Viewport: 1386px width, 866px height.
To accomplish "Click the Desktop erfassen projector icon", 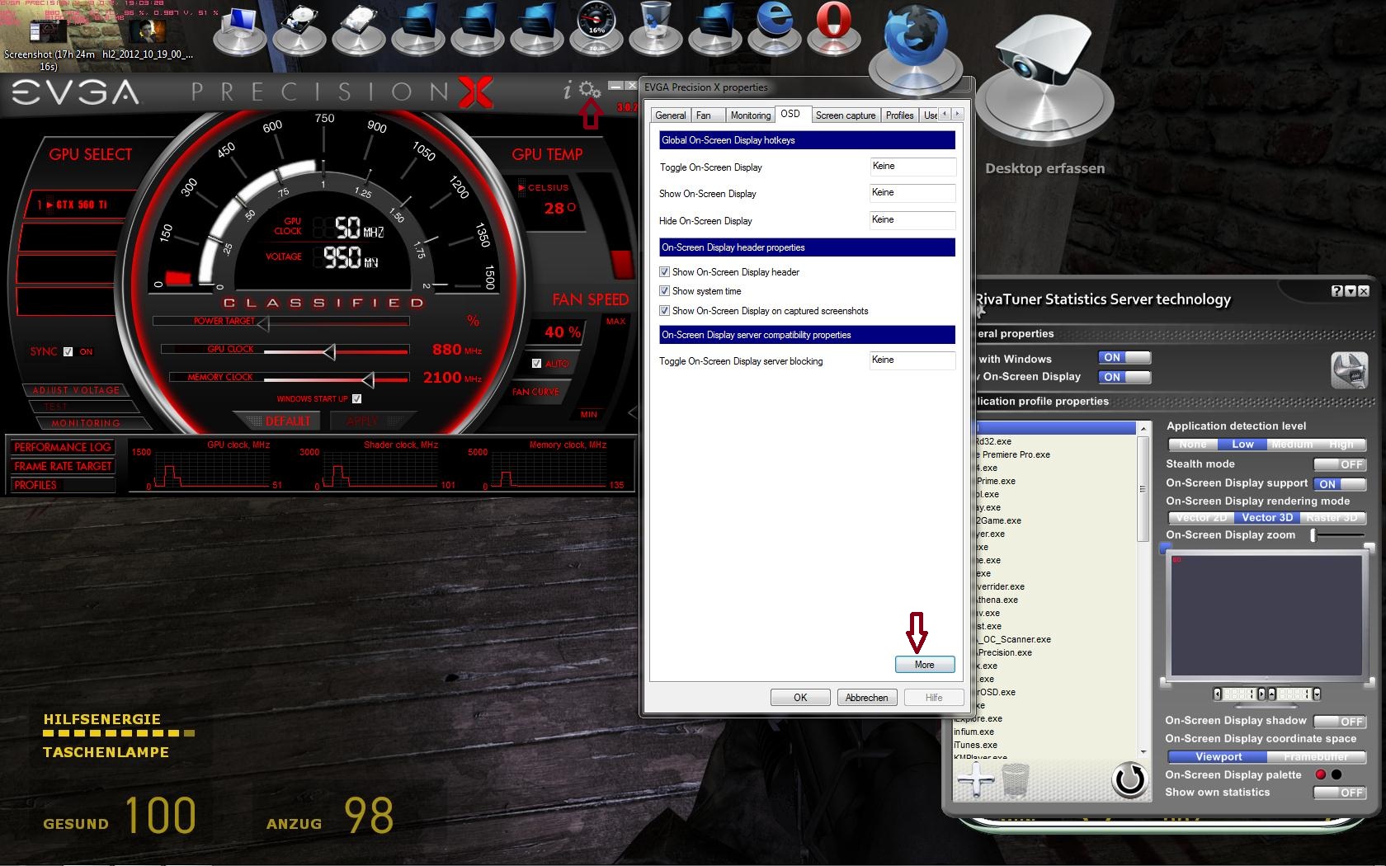I will pos(1045,78).
